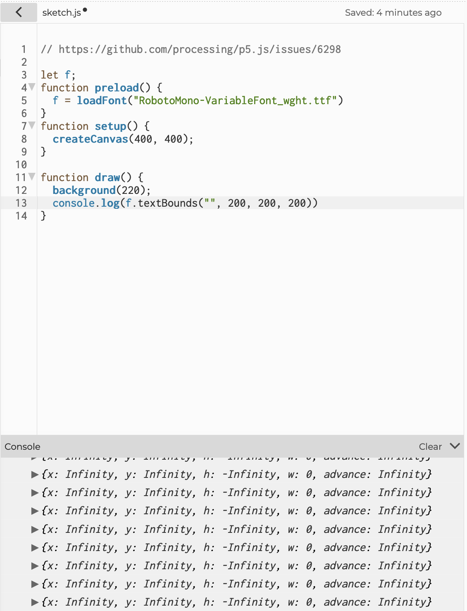Expand the last console log entry
This screenshot has width=467, height=611.
tap(34, 602)
